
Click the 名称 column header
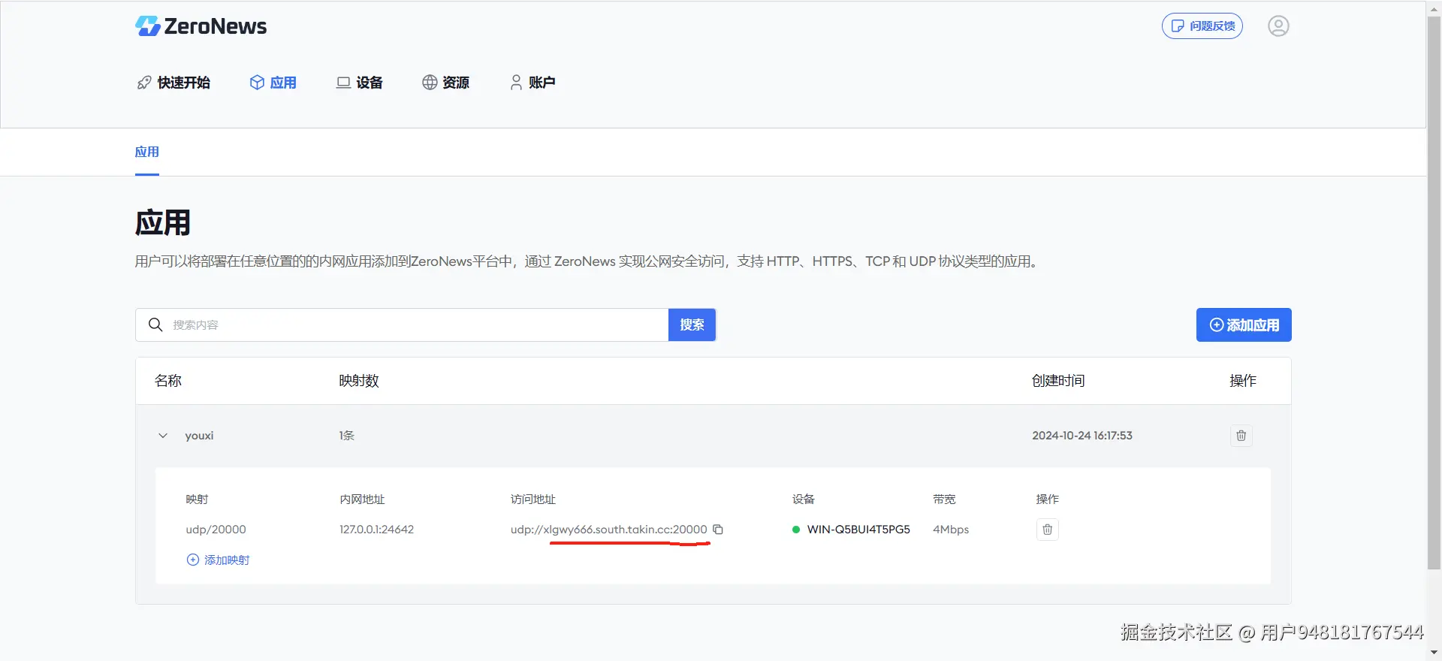[168, 381]
